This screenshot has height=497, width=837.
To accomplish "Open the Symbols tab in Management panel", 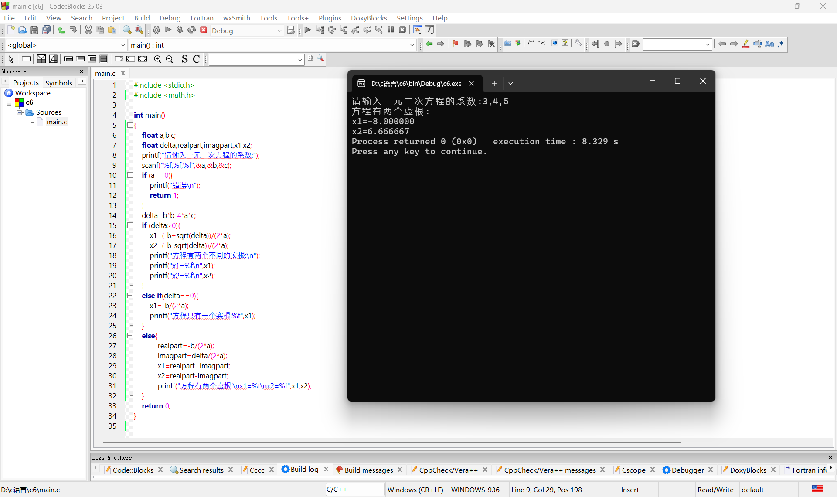I will tap(58, 82).
